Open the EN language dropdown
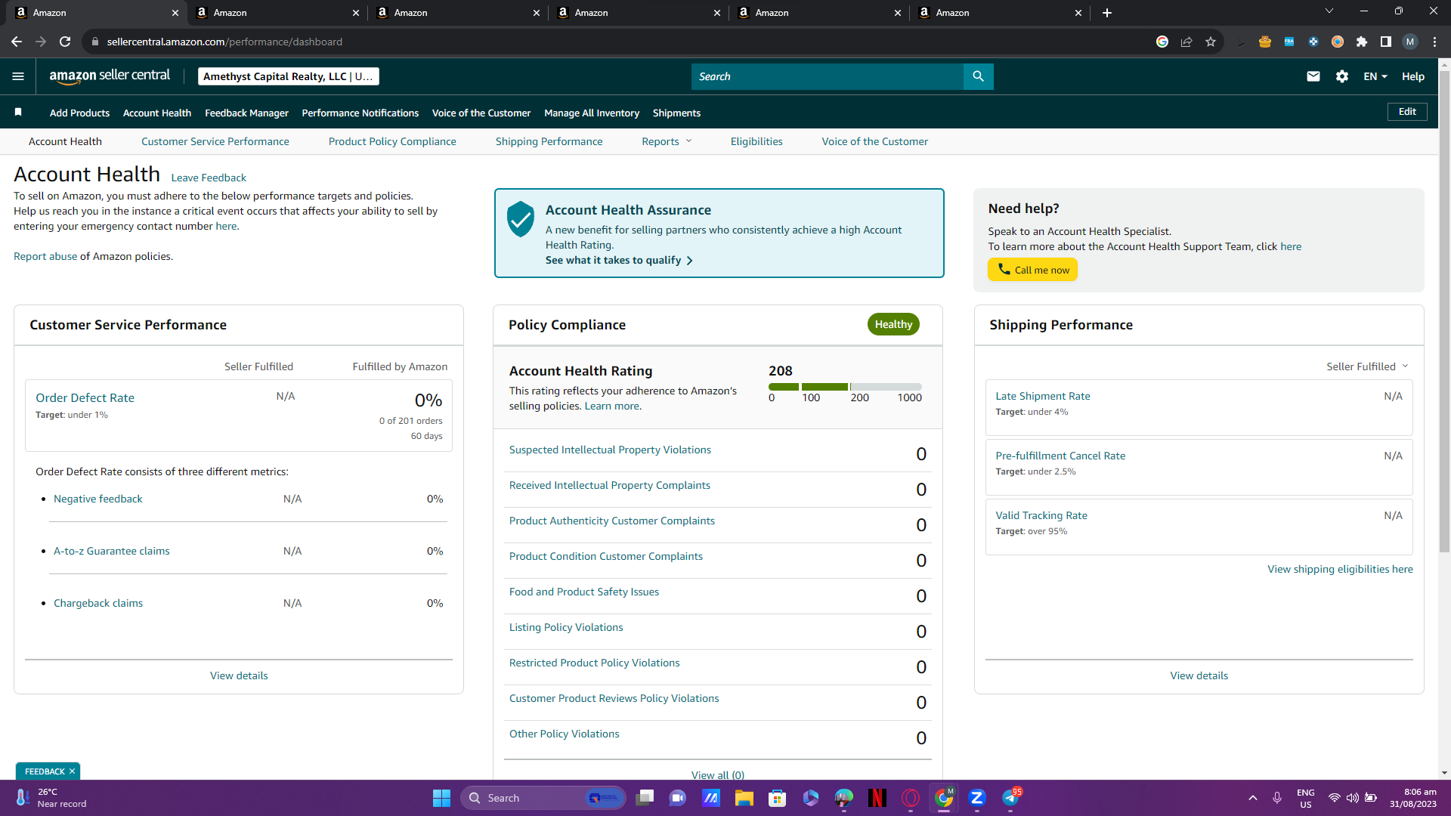The height and width of the screenshot is (816, 1451). [1375, 76]
